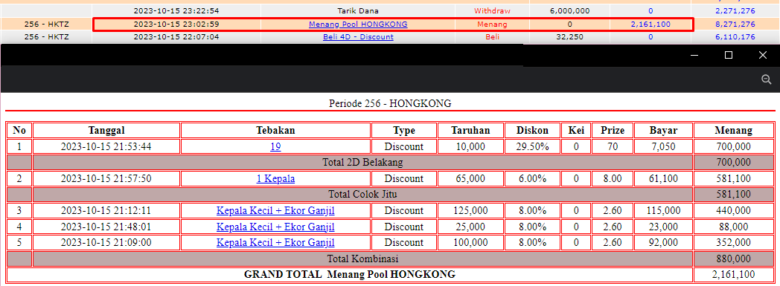The width and height of the screenshot is (780, 286).
Task: Click the 440,000 Menang value
Action: coord(734,210)
